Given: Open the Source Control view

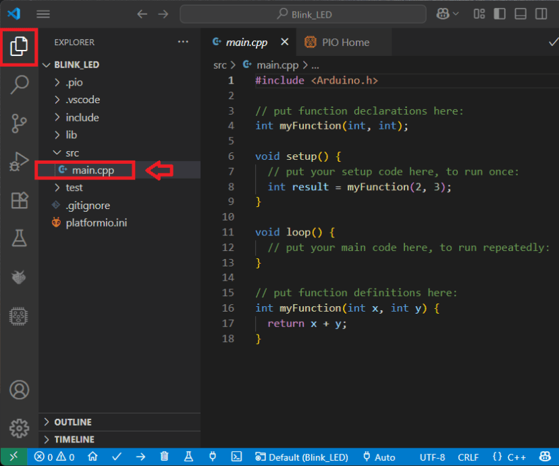Looking at the screenshot, I should [x=19, y=124].
